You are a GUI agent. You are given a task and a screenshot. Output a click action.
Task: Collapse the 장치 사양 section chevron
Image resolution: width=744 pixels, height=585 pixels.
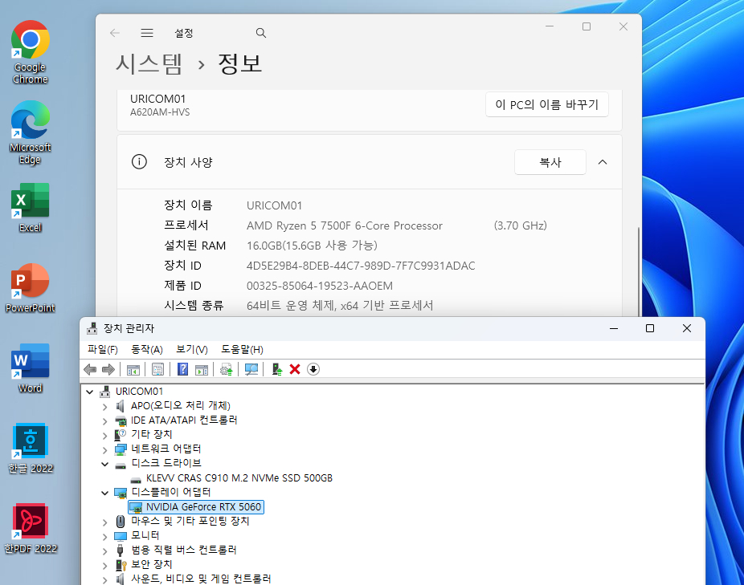602,161
